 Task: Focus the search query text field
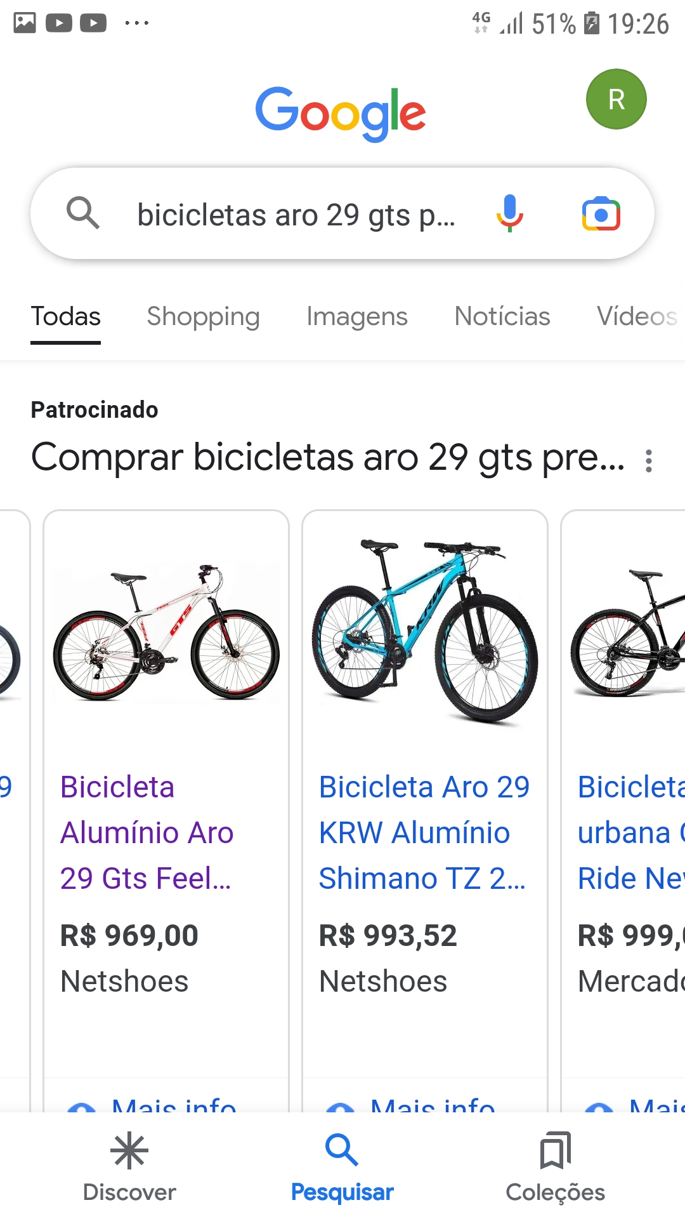(x=296, y=215)
